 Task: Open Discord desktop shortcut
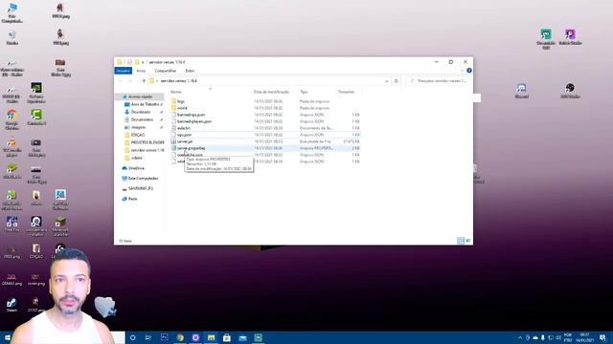pyautogui.click(x=521, y=91)
